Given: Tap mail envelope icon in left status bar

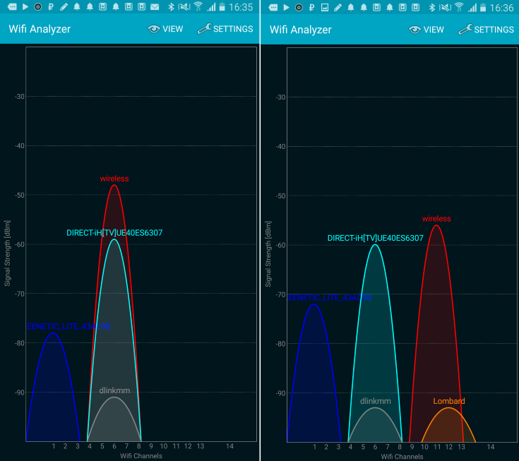Looking at the screenshot, I should point(155,7).
